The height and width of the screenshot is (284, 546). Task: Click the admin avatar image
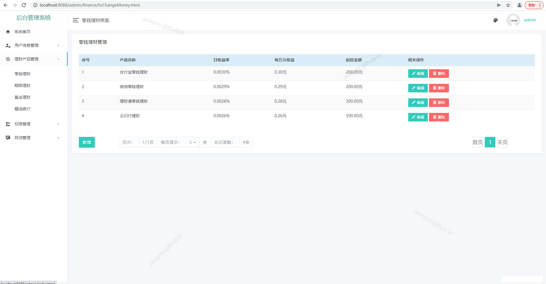click(513, 20)
